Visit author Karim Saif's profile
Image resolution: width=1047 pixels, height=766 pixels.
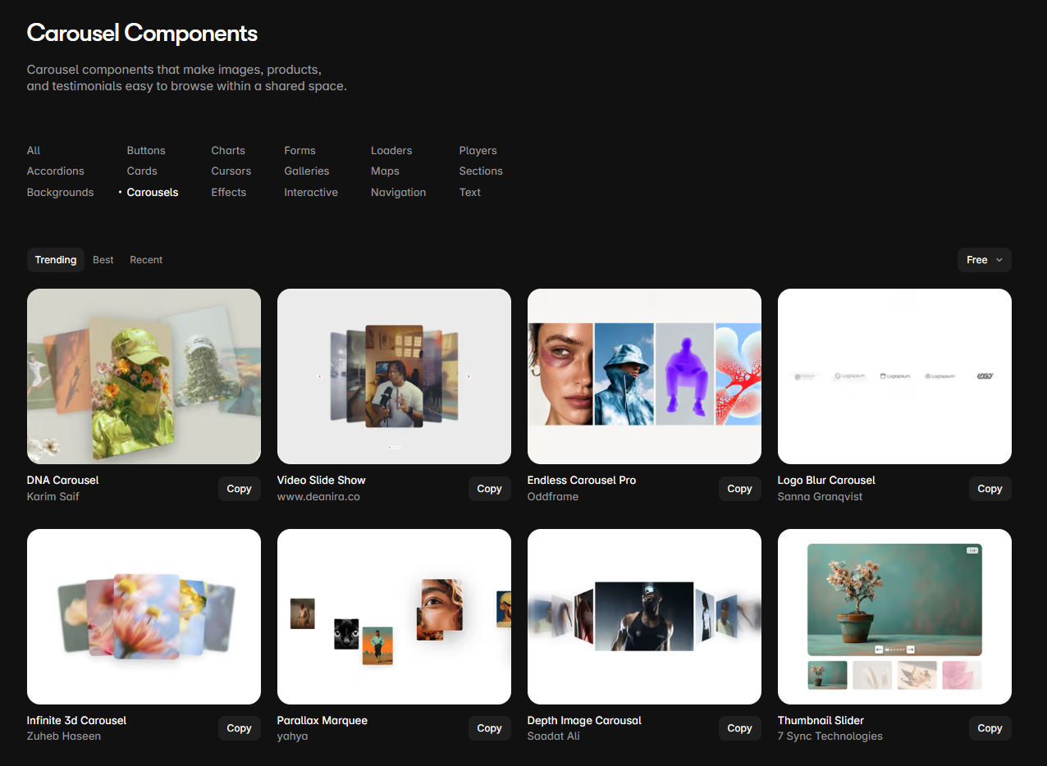click(53, 497)
